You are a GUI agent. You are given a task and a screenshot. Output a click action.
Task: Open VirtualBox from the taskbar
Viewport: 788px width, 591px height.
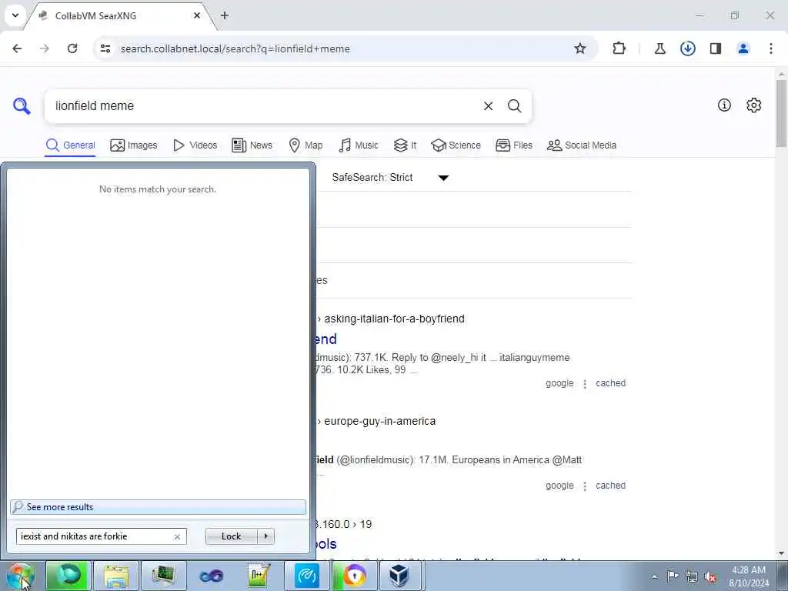399,576
